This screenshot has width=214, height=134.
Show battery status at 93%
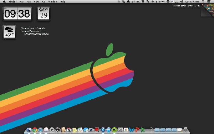160,1
